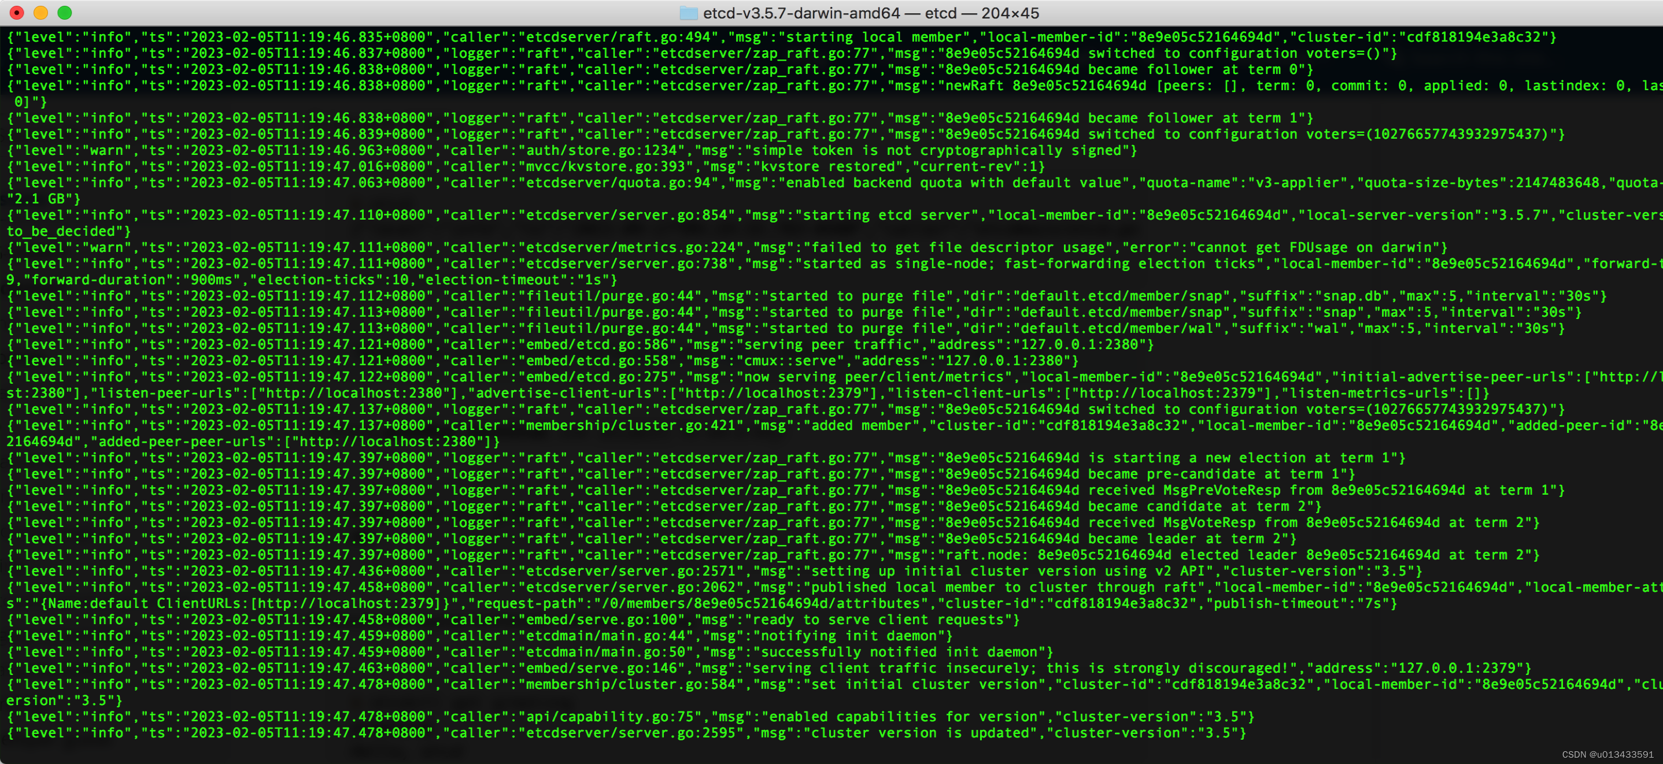Minimize the terminal with the yellow button
Viewport: 1663px width, 764px height.
point(40,13)
